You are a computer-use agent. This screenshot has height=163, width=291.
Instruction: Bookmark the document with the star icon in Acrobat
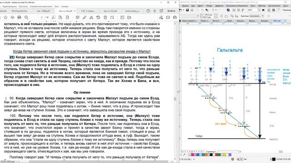tap(5, 17)
